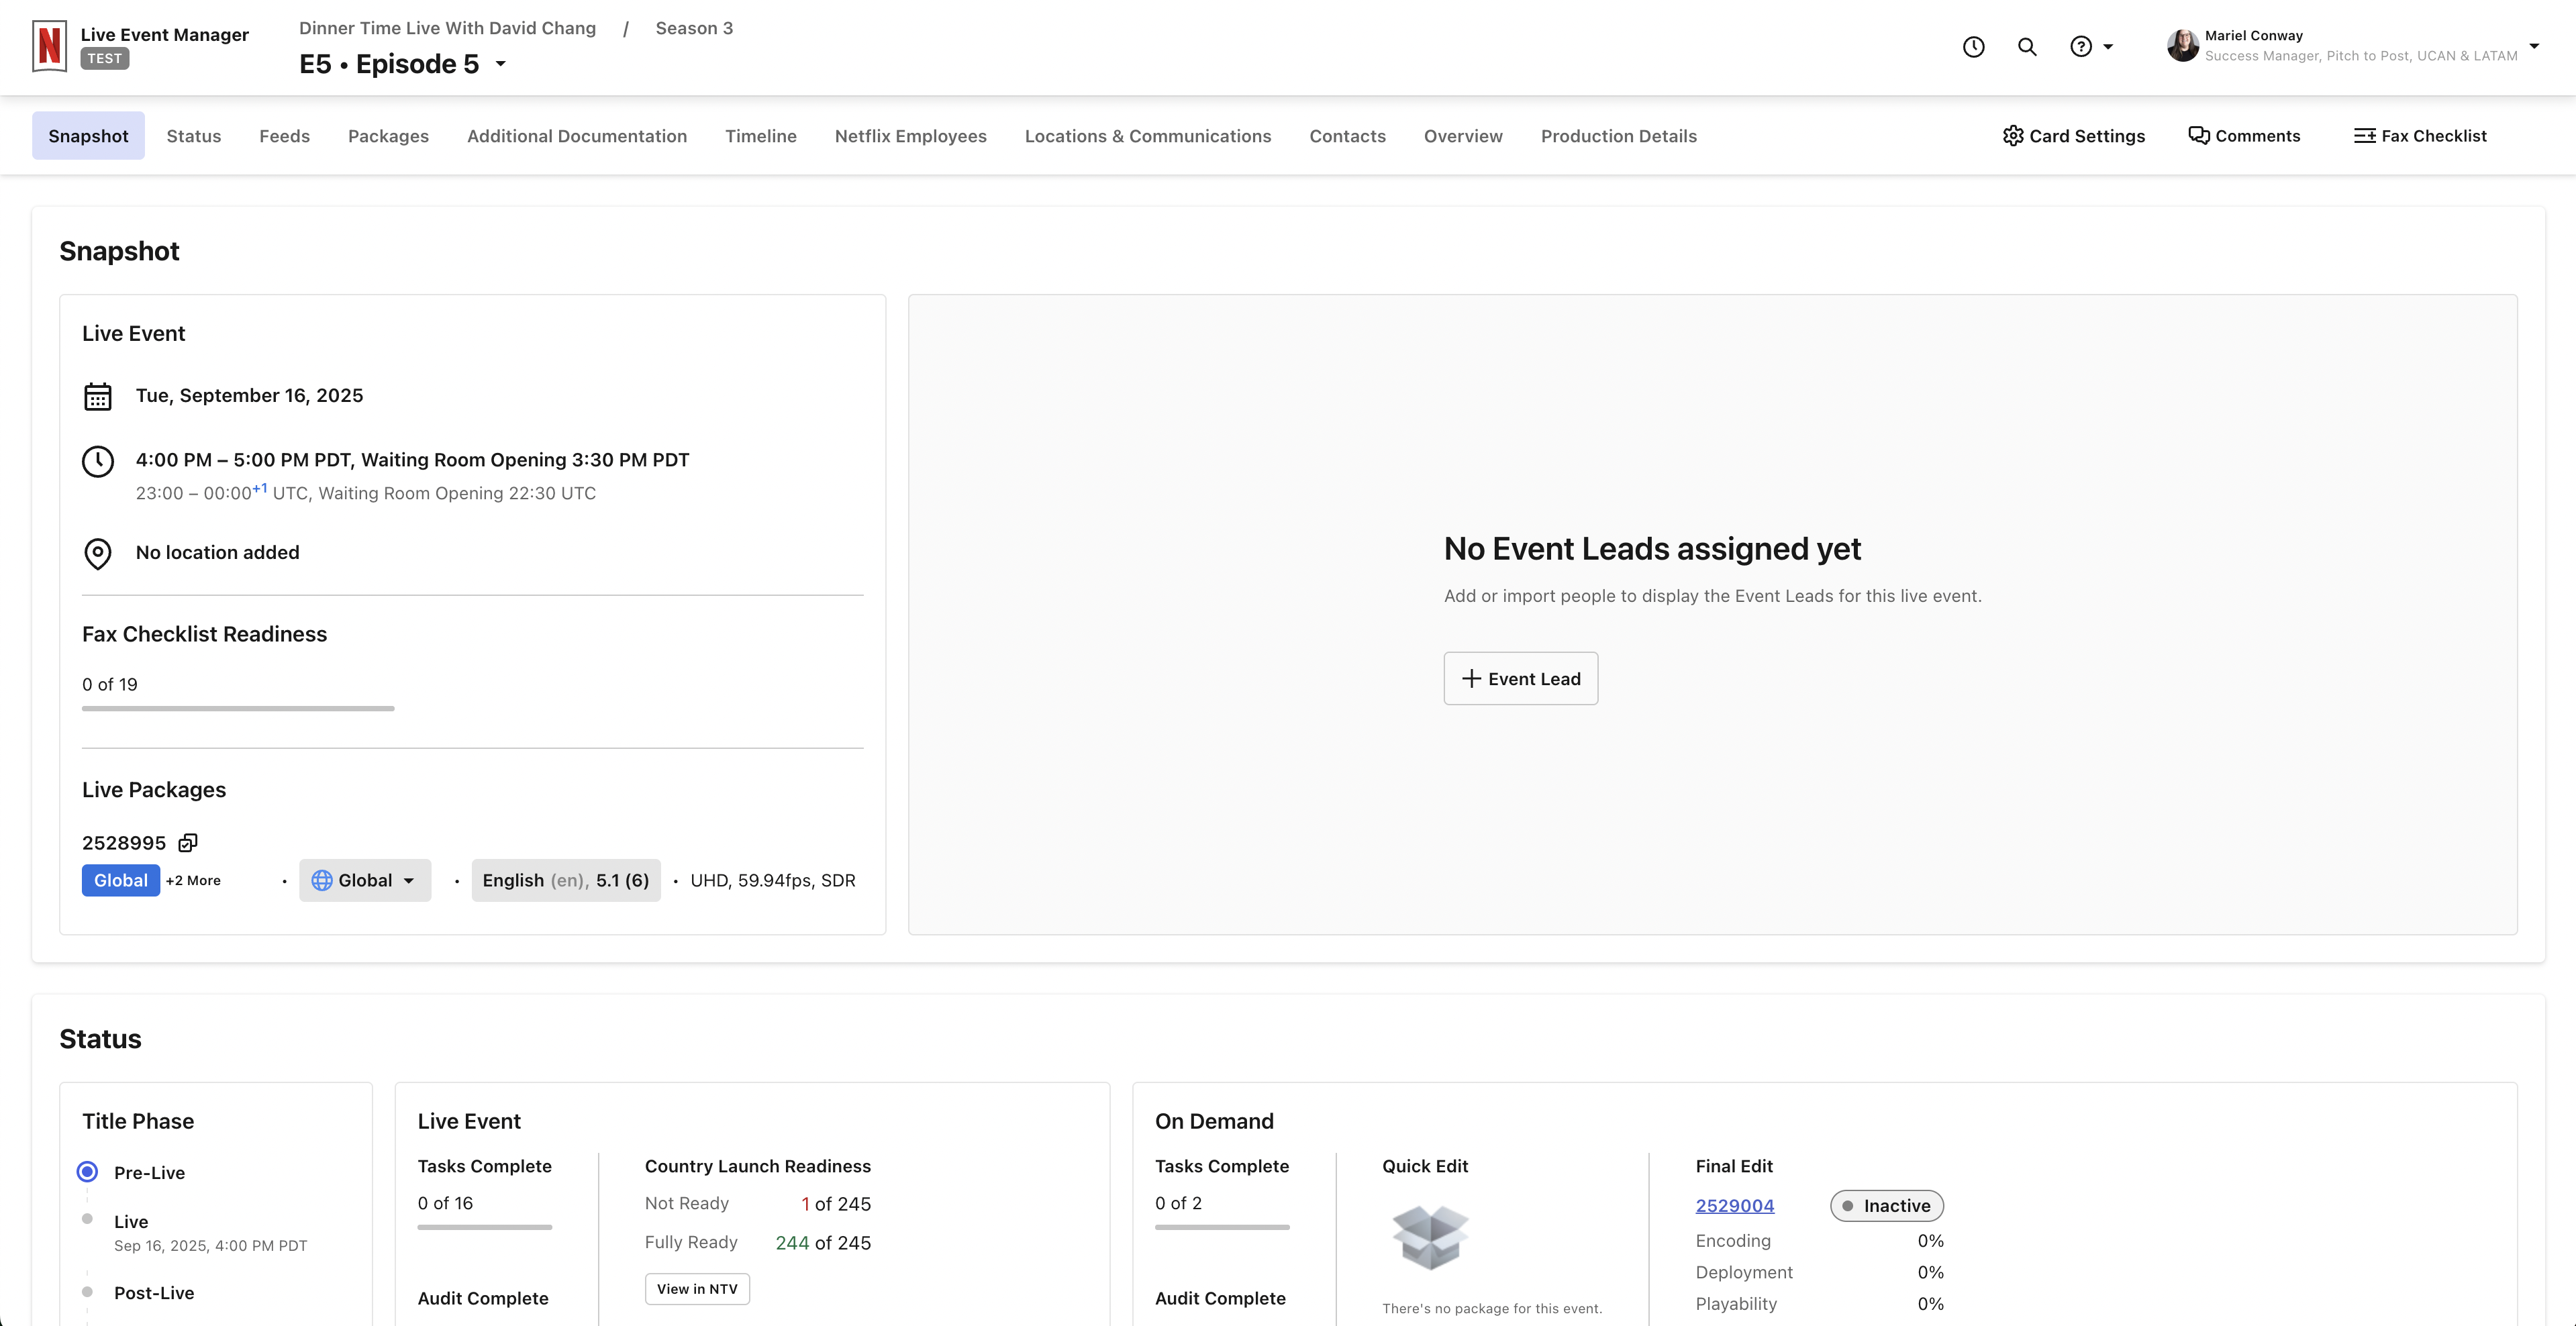
Task: Open the history clock icon in header
Action: pos(1973,46)
